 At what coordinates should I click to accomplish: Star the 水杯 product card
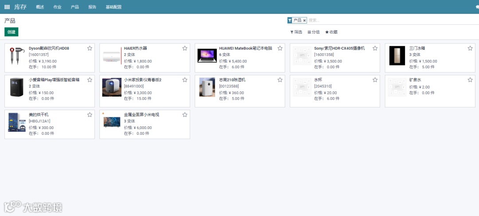point(375,80)
